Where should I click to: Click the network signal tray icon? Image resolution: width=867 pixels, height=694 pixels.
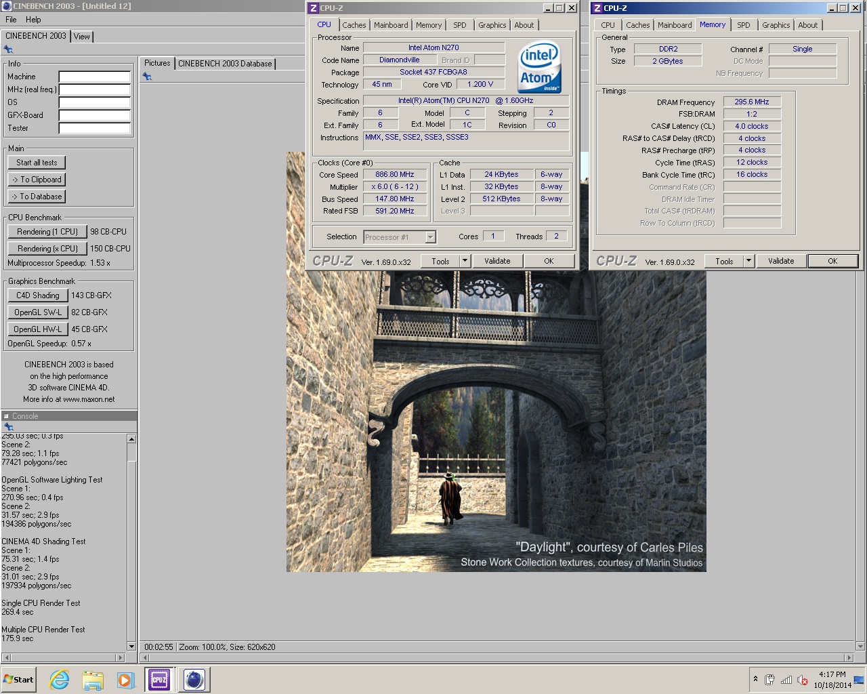point(786,680)
